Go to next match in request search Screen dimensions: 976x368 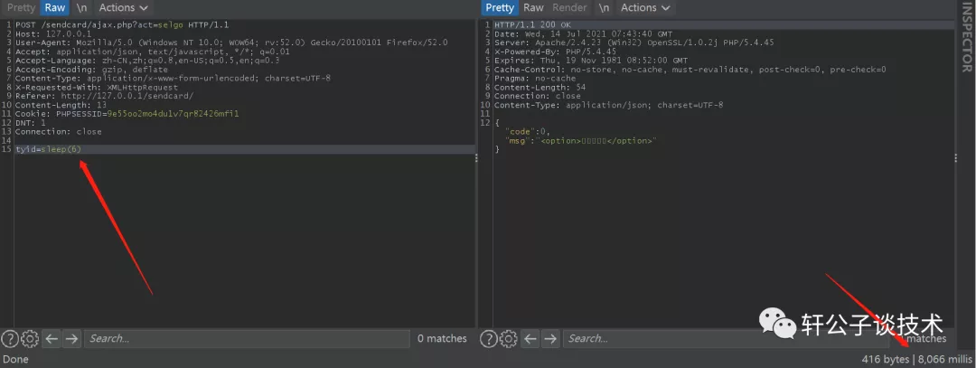point(72,339)
